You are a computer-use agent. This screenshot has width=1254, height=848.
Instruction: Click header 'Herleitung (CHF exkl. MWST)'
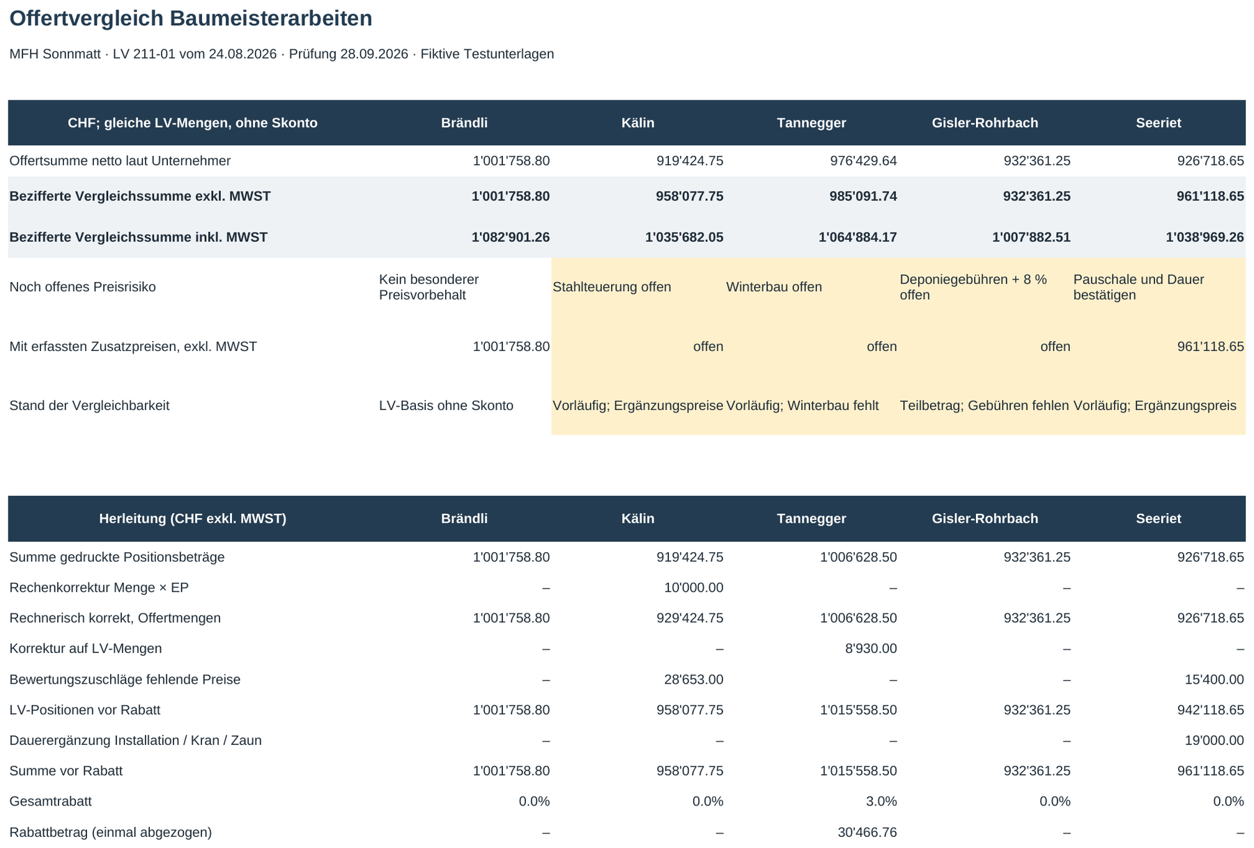click(192, 519)
